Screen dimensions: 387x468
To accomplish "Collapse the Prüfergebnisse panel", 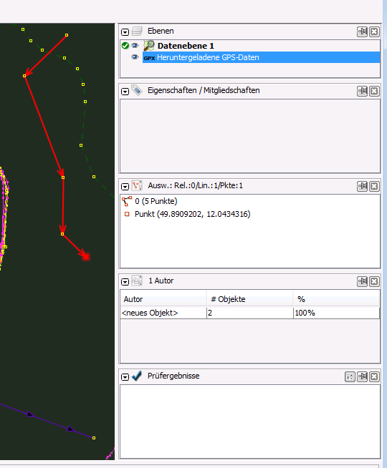I will click(125, 377).
